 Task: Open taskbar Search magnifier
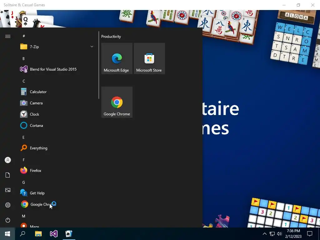(22, 234)
